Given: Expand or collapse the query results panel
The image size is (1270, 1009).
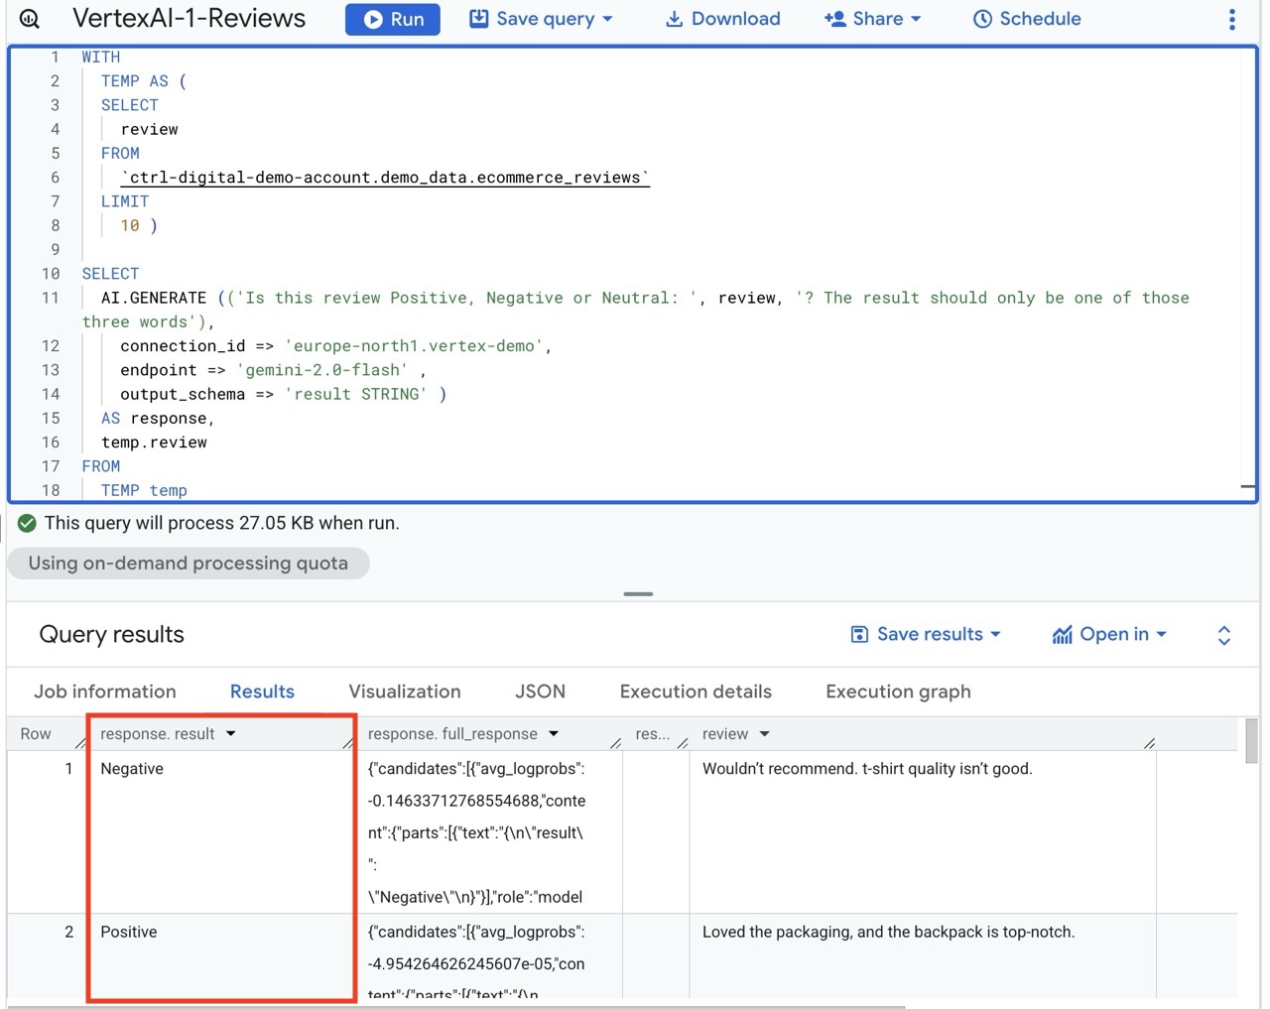Looking at the screenshot, I should pos(1223,635).
